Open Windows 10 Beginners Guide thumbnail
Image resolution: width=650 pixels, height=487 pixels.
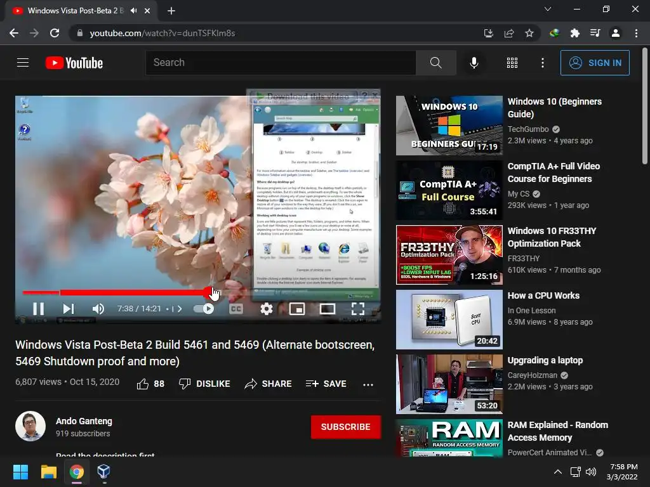449,126
